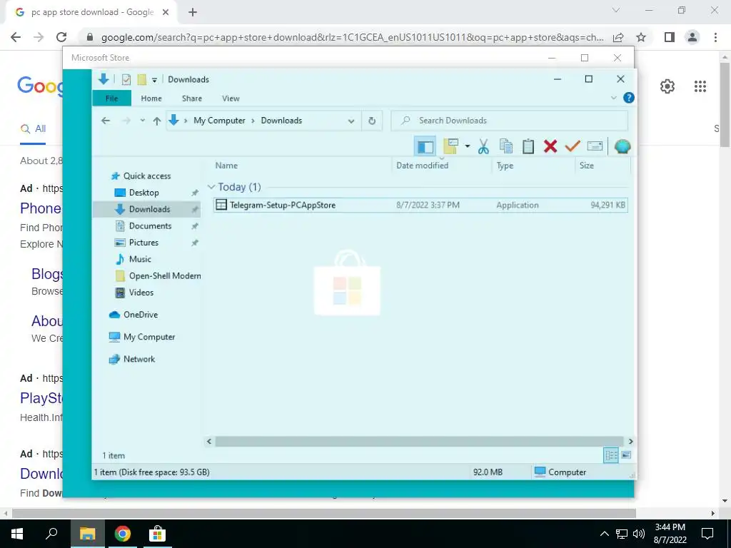
Task: Open Google settings gear icon
Action: pos(667,86)
